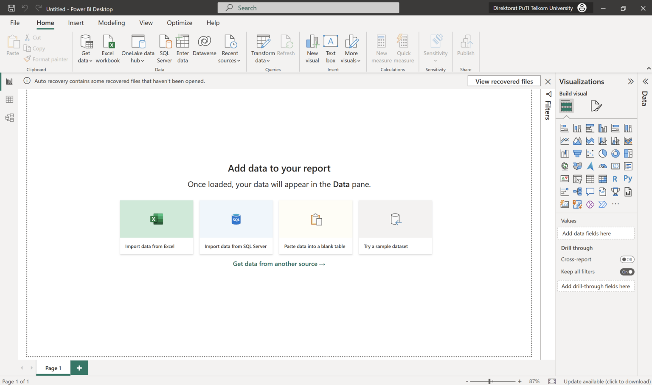The width and height of the screenshot is (652, 385).
Task: Select the Card visualization
Action: coord(615,166)
